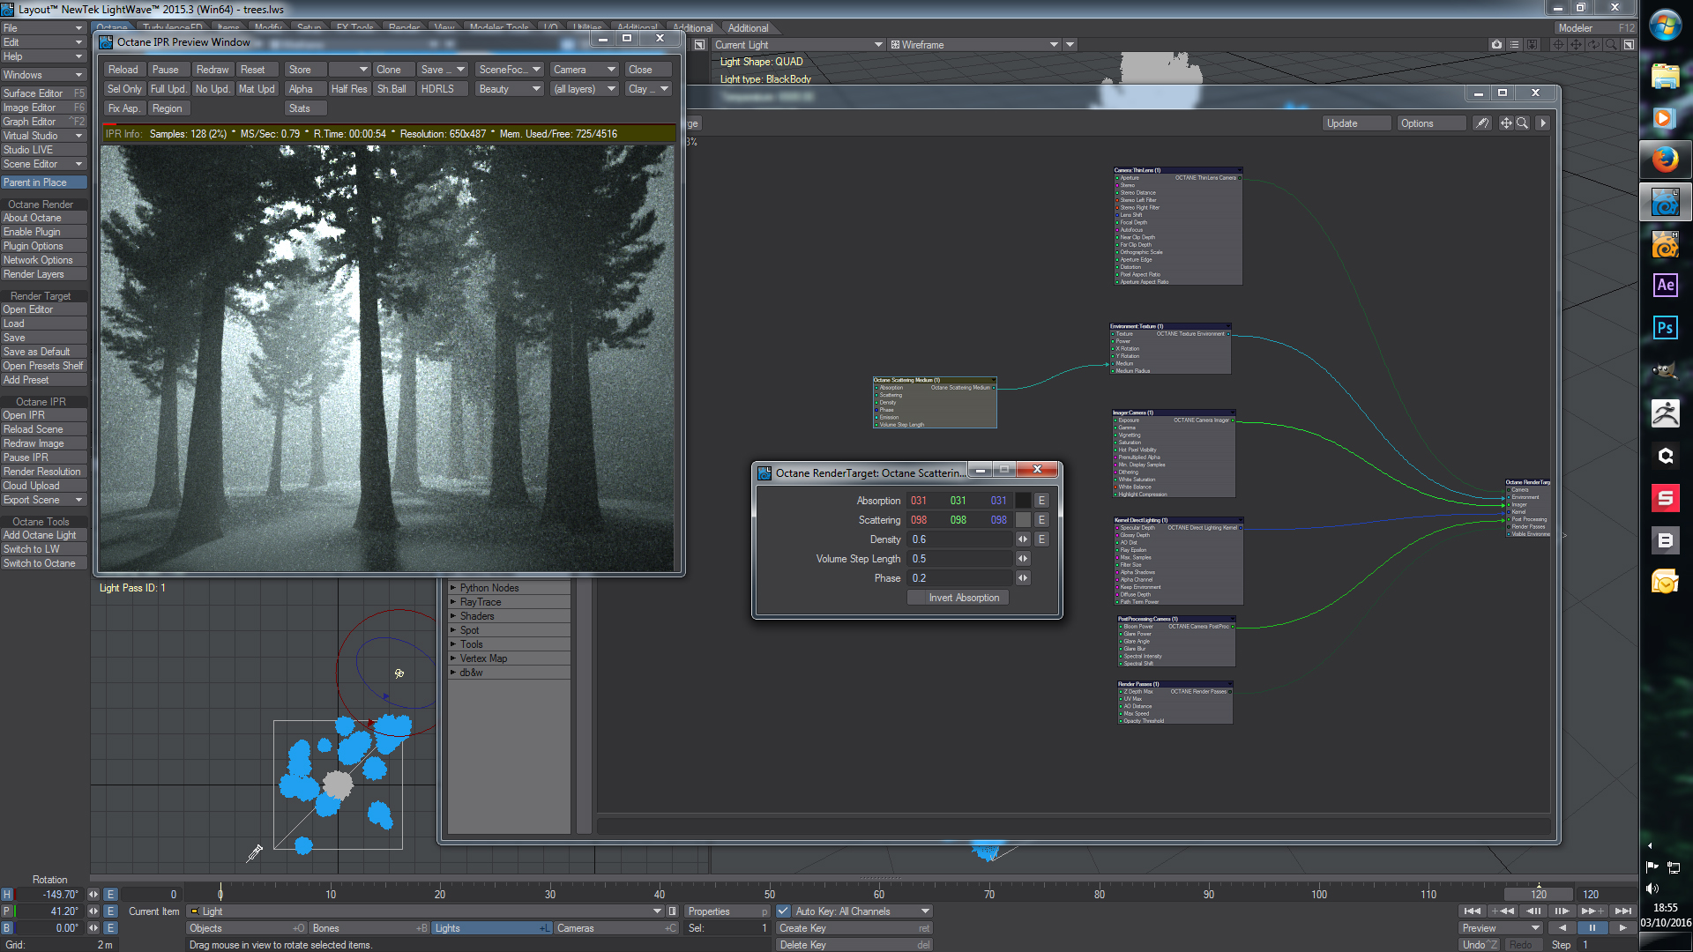The height and width of the screenshot is (952, 1693).
Task: Toggle the Sel Only button in IPR
Action: pos(124,89)
